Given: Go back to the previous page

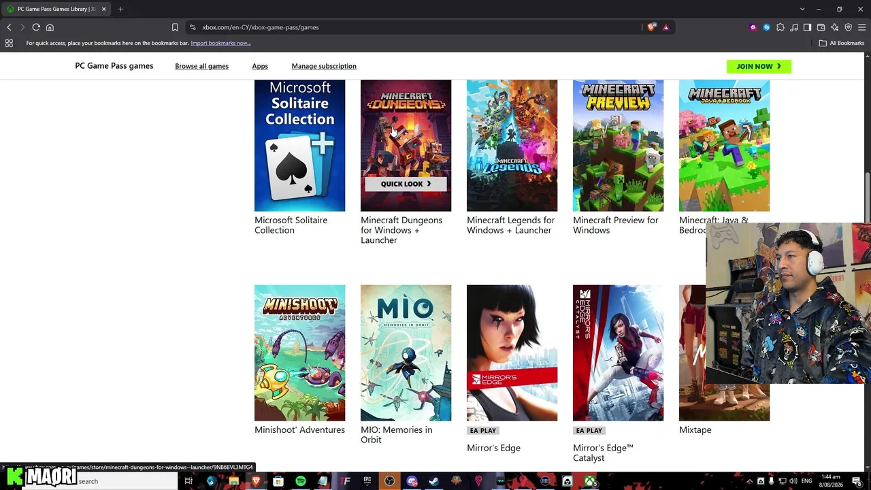Looking at the screenshot, I should (x=9, y=27).
